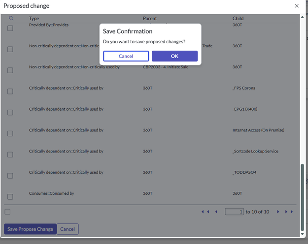Viewport: 308px width, 244px height.
Task: Tick checkbox for _FPS Corona row
Action: click(x=10, y=91)
